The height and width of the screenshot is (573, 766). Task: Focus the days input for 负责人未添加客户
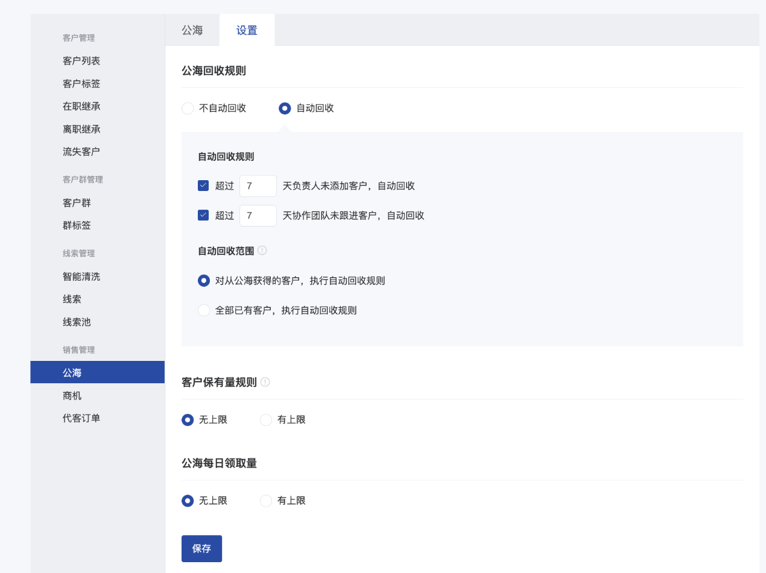[x=258, y=186]
